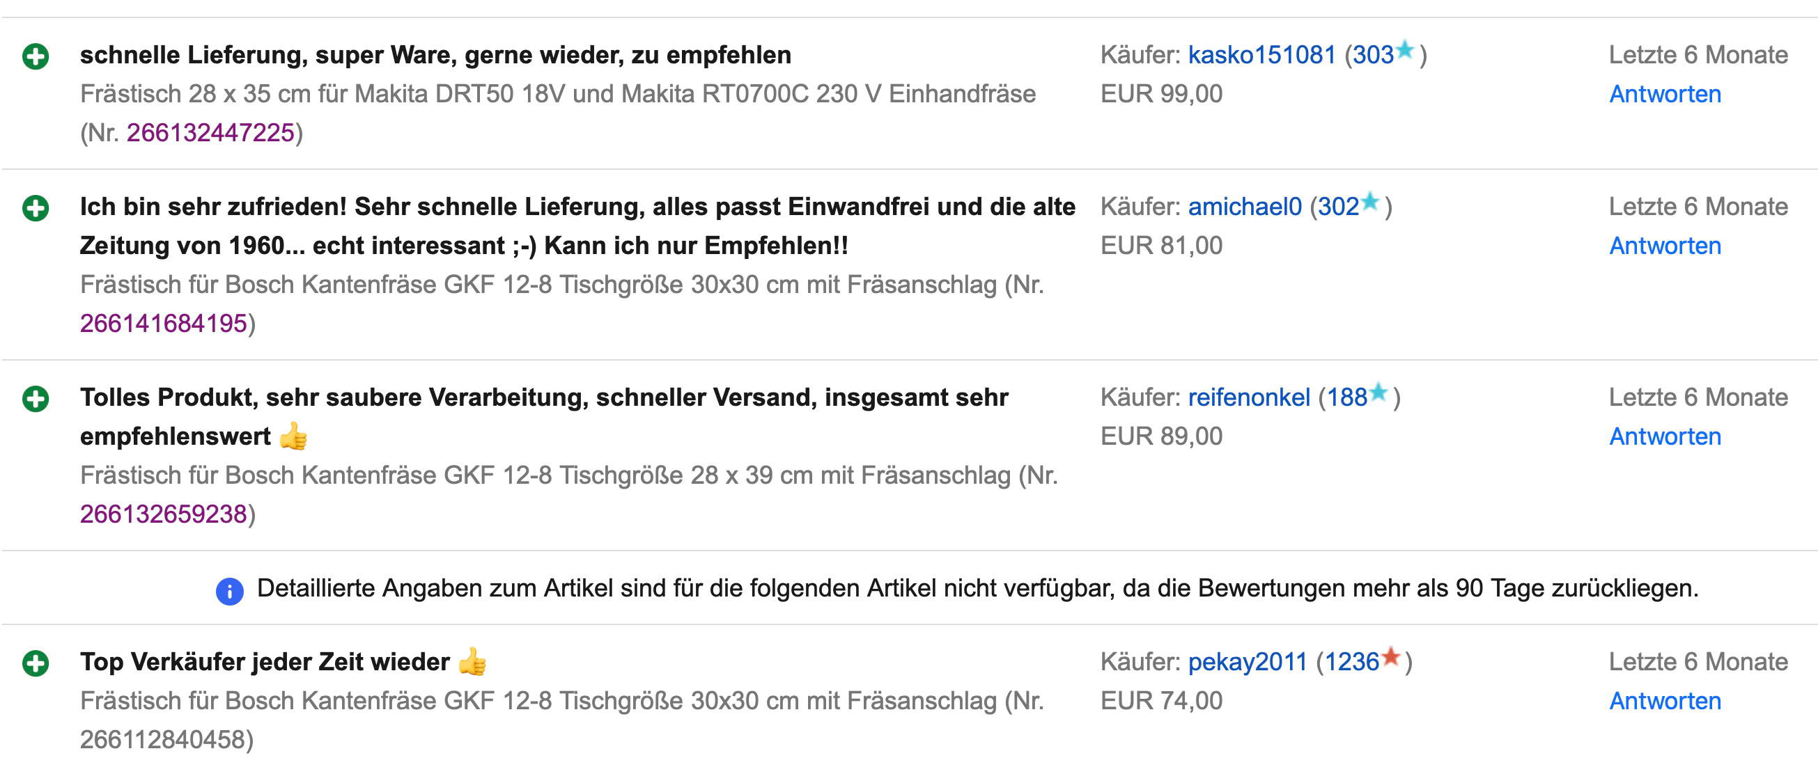This screenshot has height=774, width=1818.
Task: Click green plus icon beside kasko151081 feedback
Action: 36,56
